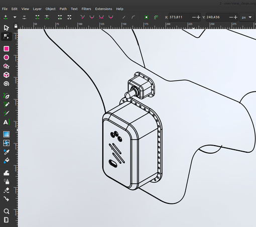Select the Ellipse tool
Image resolution: width=256 pixels, height=227 pixels.
click(7, 58)
